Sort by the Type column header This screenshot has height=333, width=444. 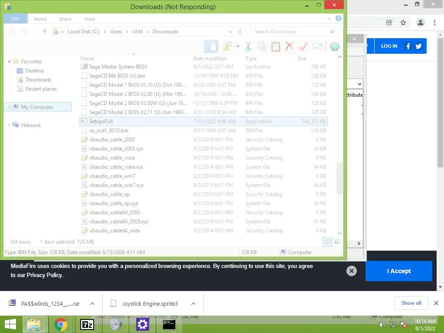click(x=251, y=59)
